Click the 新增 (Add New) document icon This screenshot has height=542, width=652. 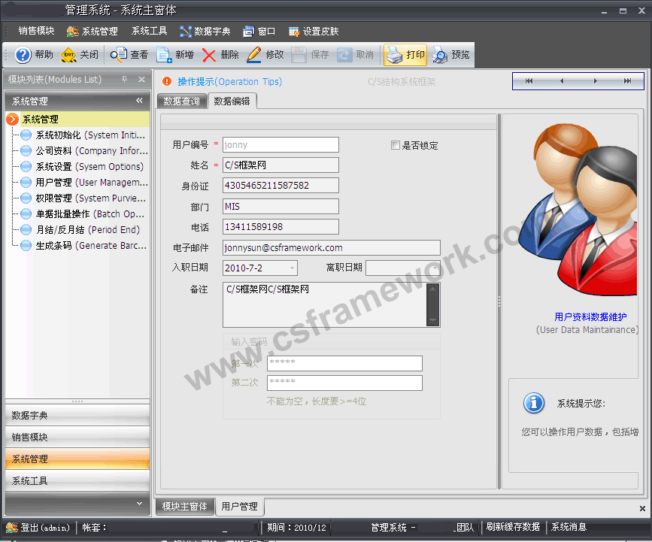(164, 55)
